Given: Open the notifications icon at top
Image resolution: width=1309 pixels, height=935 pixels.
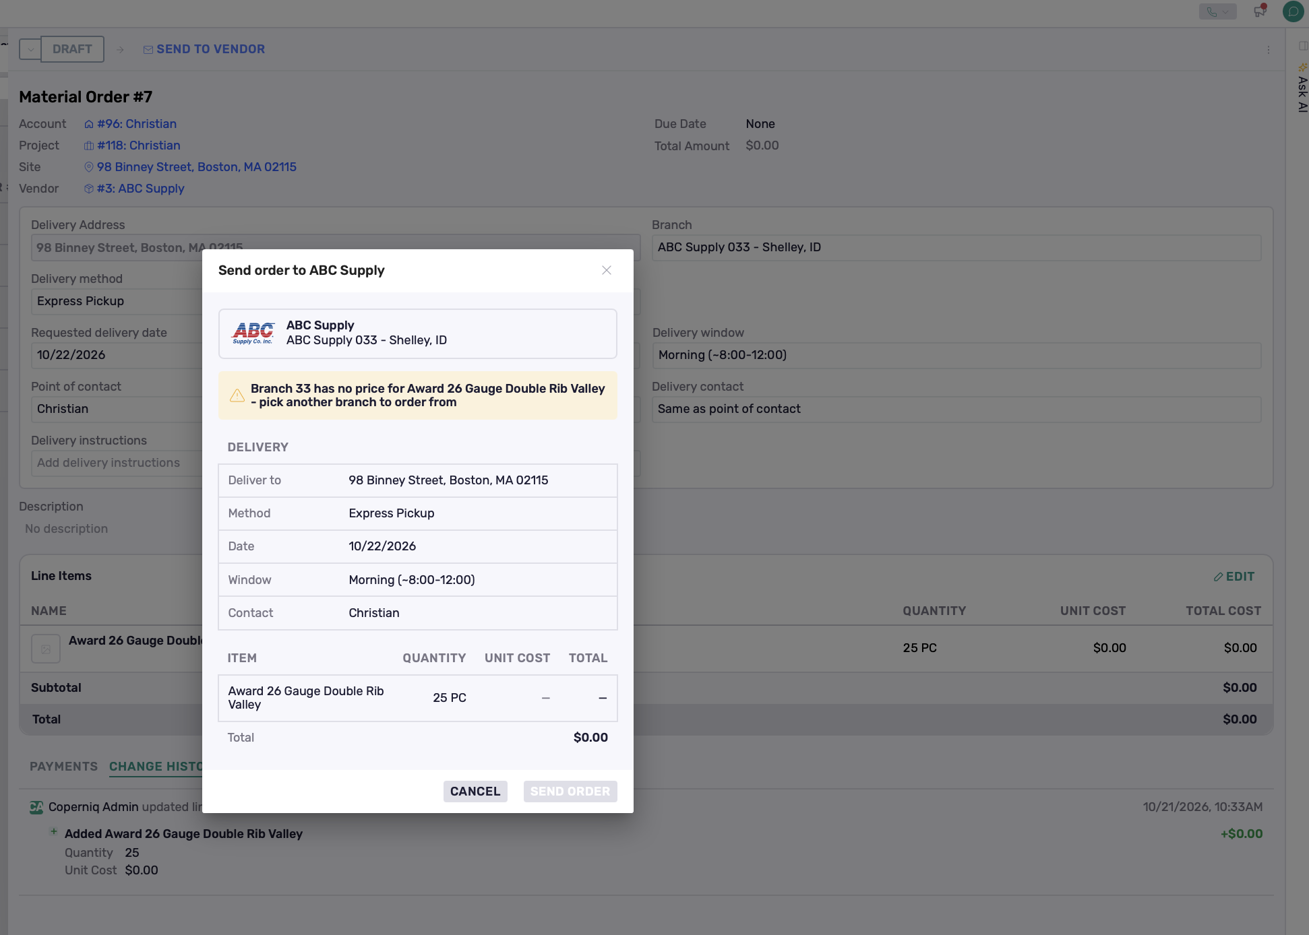Looking at the screenshot, I should point(1260,11).
